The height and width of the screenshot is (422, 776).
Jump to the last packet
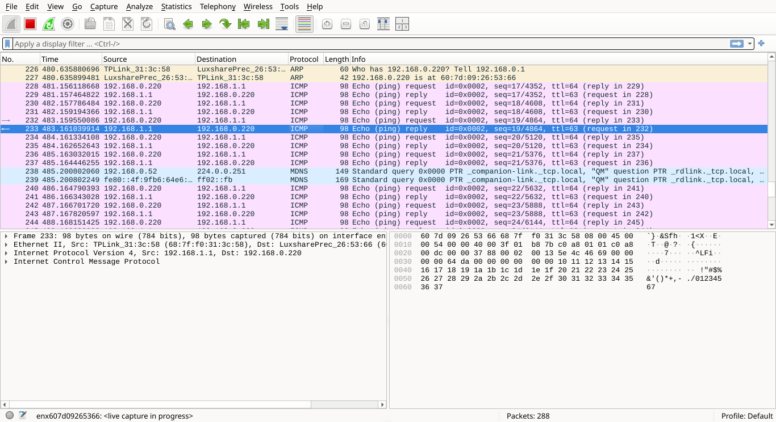tap(263, 24)
